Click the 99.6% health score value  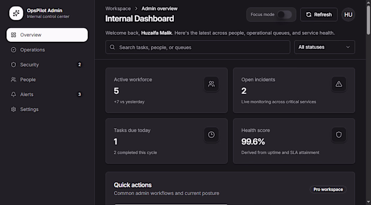point(253,141)
